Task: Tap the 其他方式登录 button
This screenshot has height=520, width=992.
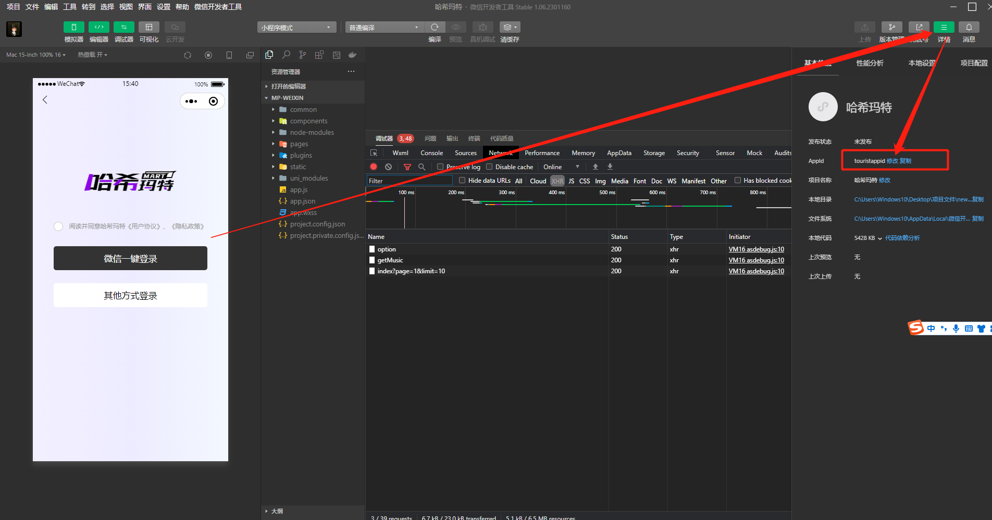Action: 130,295
